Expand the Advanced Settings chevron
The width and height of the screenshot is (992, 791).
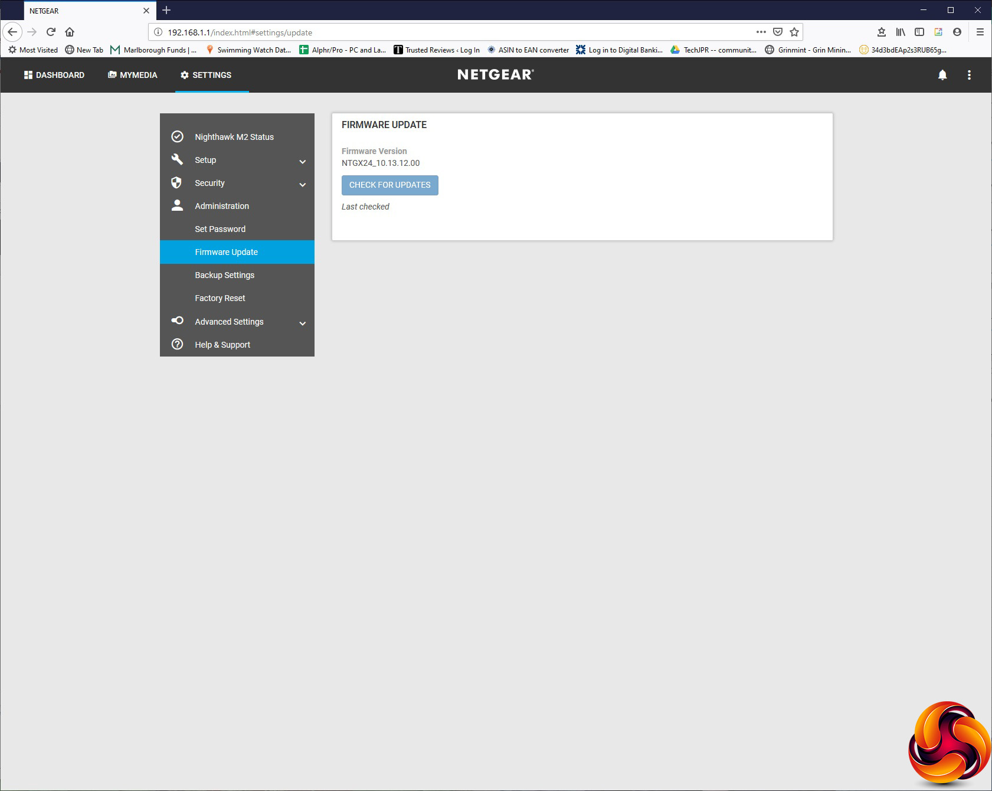[303, 323]
